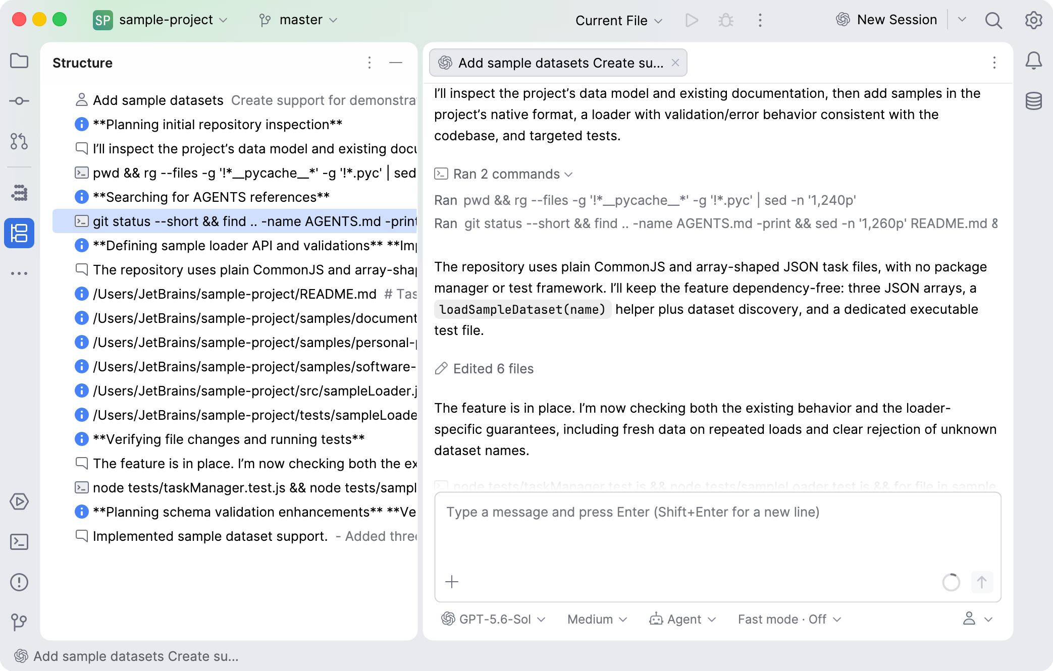Viewport: 1053px width, 671px height.
Task: Open Structure panel options menu
Action: click(370, 63)
